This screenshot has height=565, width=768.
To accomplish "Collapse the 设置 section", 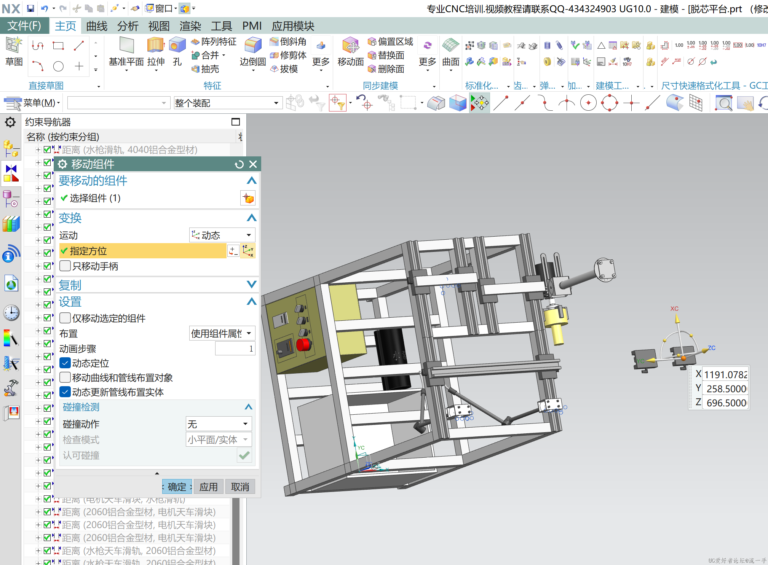I will coord(251,302).
